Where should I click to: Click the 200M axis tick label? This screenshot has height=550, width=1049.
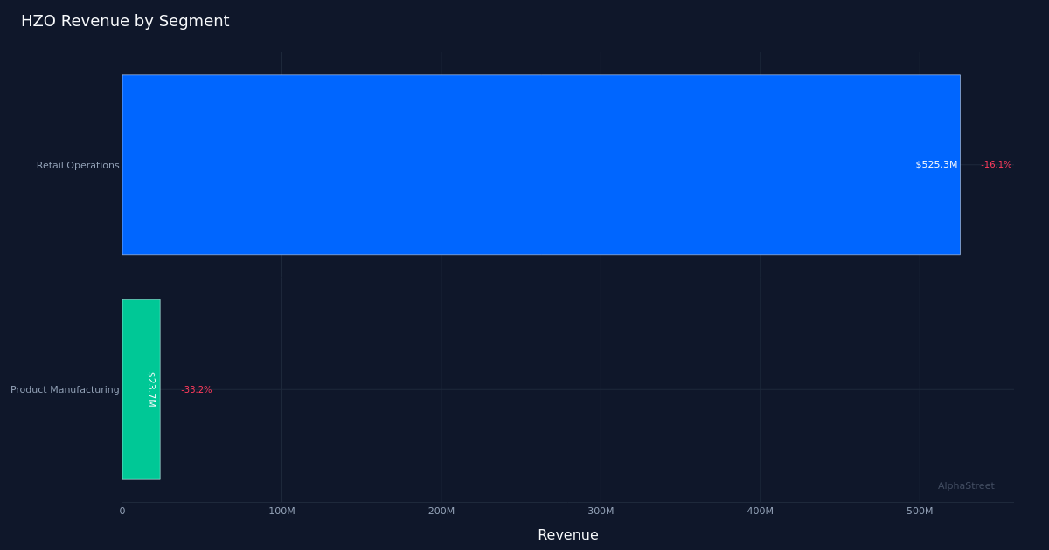click(441, 511)
